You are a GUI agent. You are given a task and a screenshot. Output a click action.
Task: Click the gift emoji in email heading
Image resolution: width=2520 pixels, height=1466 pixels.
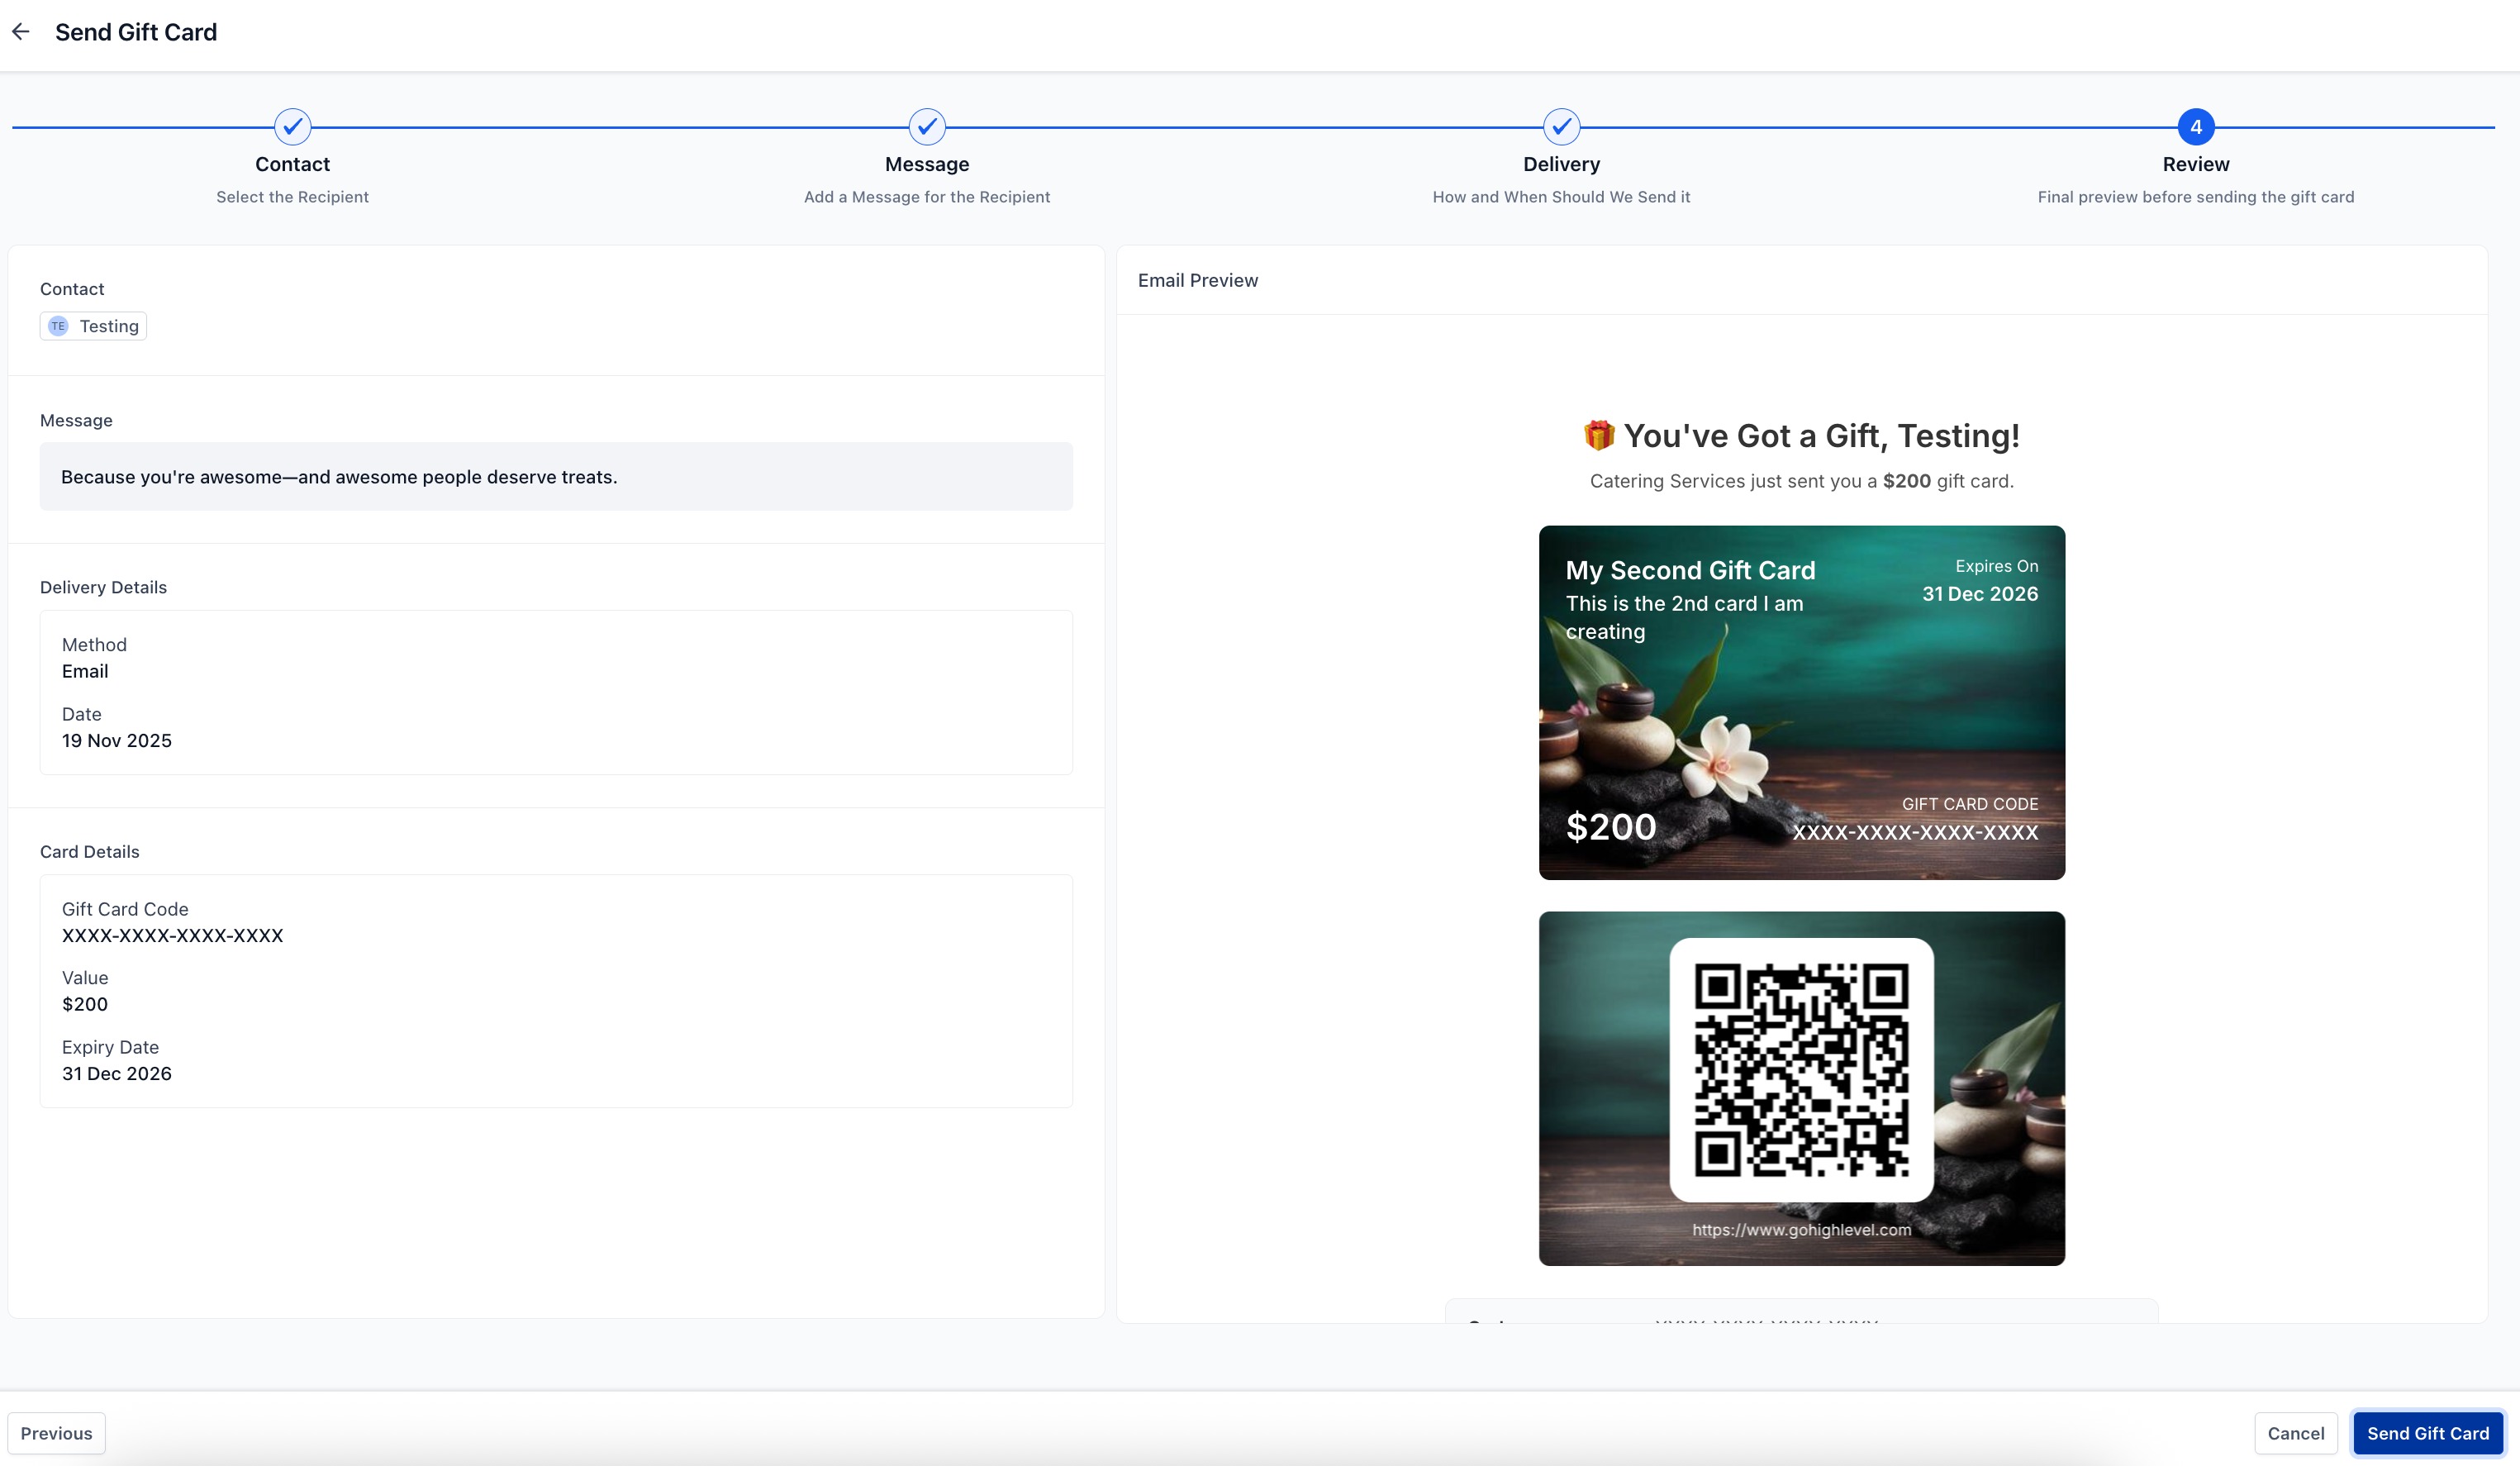(1598, 435)
